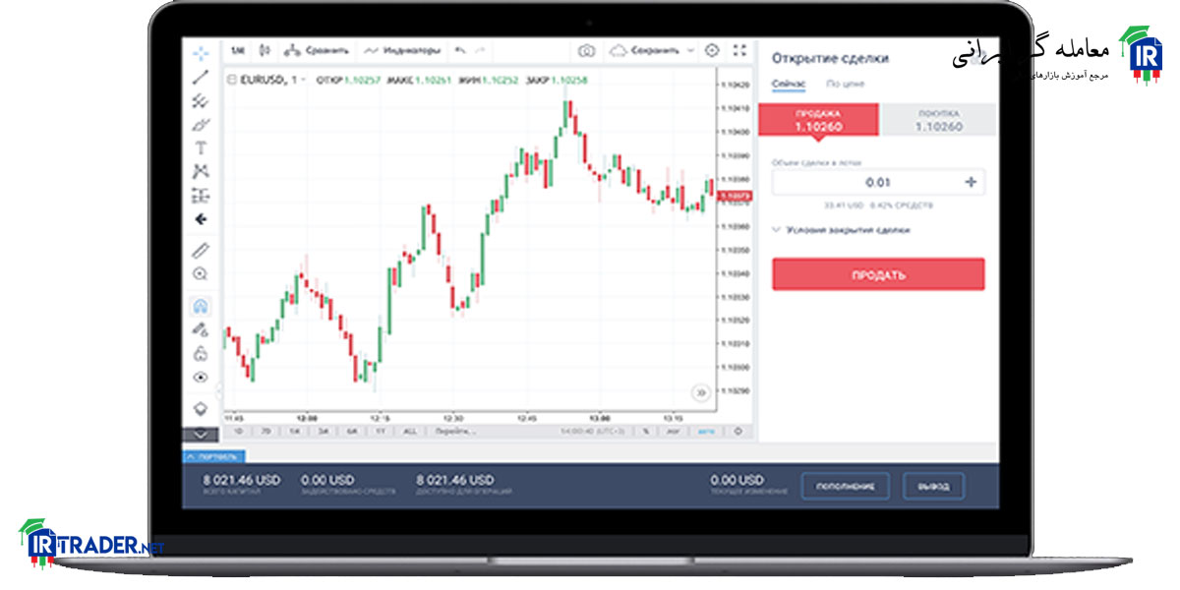This screenshot has width=1180, height=590.
Task: Open the candlestick chart style selector
Action: [x=265, y=50]
